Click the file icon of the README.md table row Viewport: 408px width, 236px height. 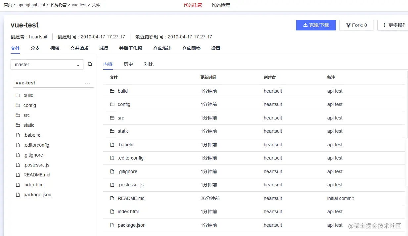click(112, 198)
